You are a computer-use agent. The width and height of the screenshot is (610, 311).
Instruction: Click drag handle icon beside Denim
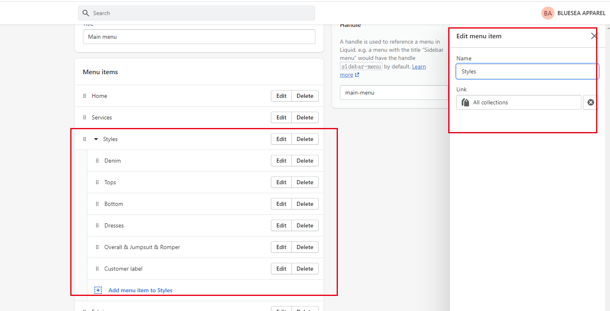[x=97, y=161]
